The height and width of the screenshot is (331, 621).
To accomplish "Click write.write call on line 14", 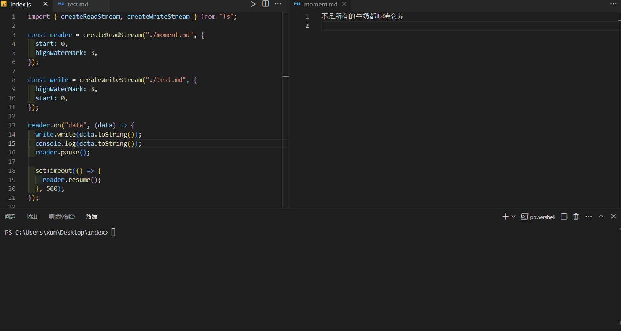I will point(88,134).
